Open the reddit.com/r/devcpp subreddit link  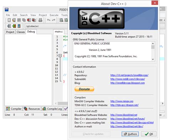[128, 79]
